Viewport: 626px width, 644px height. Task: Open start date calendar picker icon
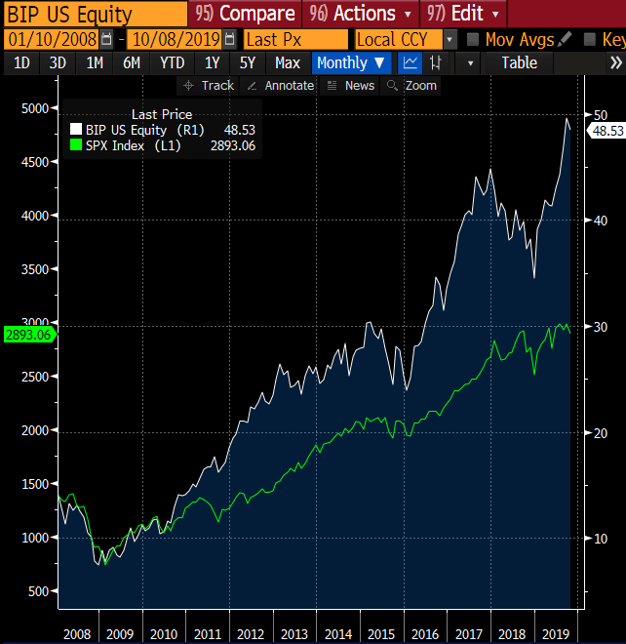coord(107,39)
